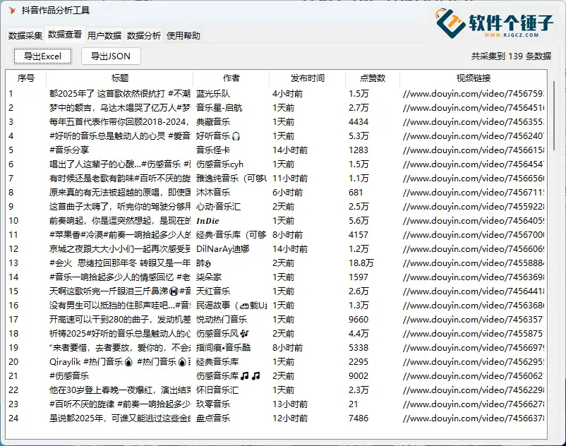The image size is (566, 446).
Task: Click the 视频链接 column header
Action: click(474, 78)
